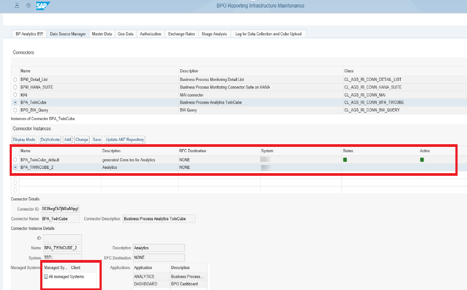Open the Exchange Rates tab
The height and width of the screenshot is (290, 467).
tap(181, 34)
